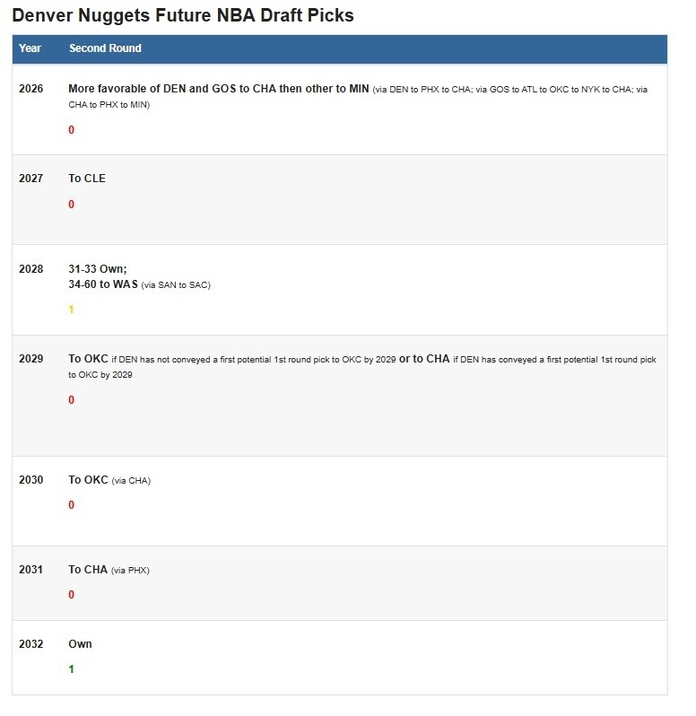
Task: Select the 2026 year cell
Action: pos(31,89)
